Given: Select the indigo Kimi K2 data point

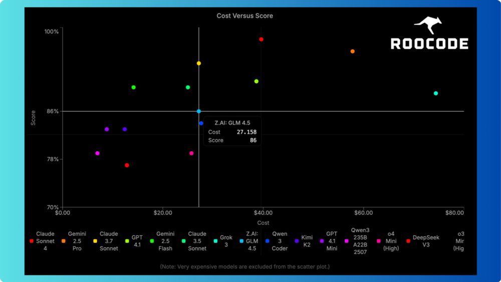Looking at the screenshot, I should [x=125, y=129].
